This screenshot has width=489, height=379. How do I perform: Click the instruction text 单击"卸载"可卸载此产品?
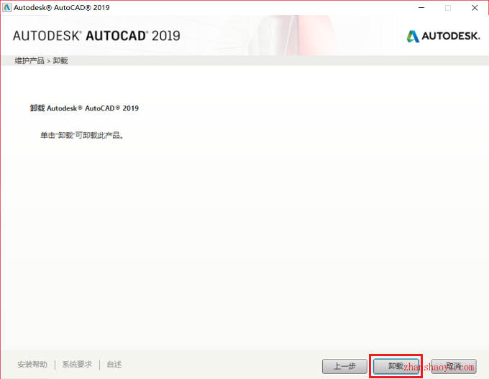pos(82,136)
